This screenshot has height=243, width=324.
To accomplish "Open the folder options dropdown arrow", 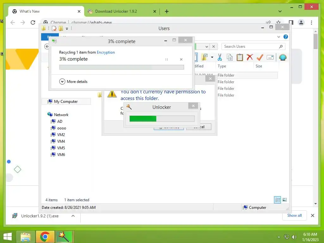I will (x=212, y=57).
